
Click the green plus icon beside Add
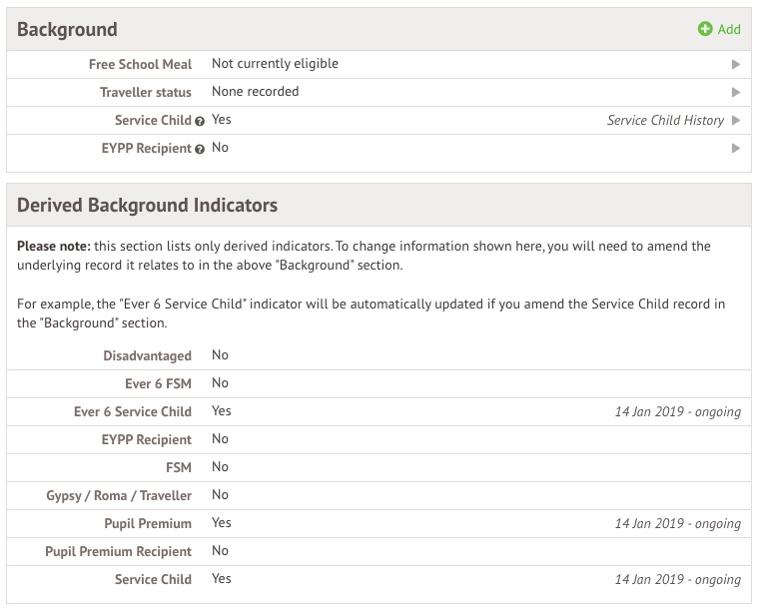(705, 29)
